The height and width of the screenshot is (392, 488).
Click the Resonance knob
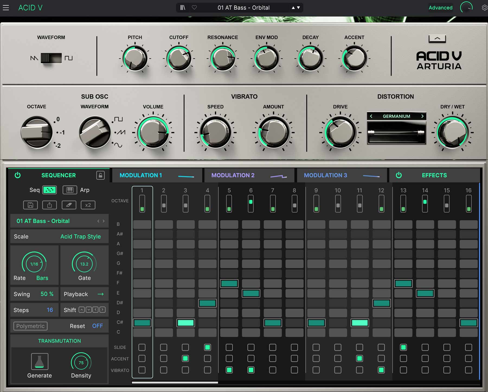[x=223, y=58]
